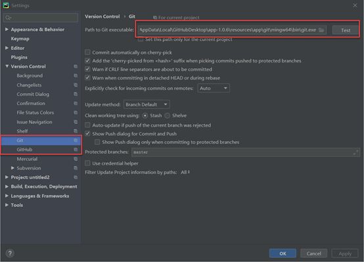Select the GitHub settings entry
The image size is (364, 262).
coord(24,150)
